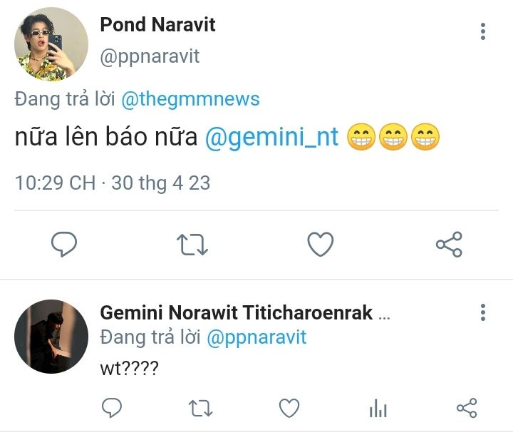
Task: Open Pond Naravit display name
Action: click(x=157, y=24)
